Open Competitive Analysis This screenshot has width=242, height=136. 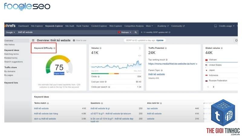pos(134,26)
